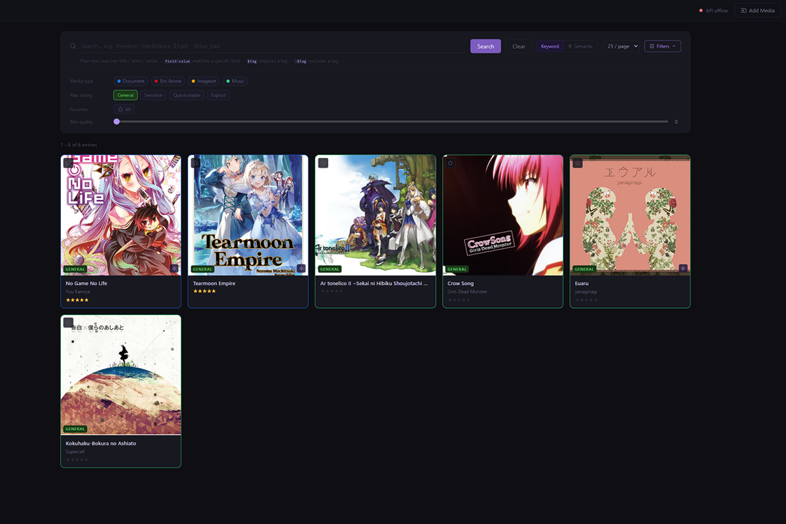Click the Kokuhaku-Bokura no Ashiato title text
Viewport: 786px width, 524px height.
tap(101, 443)
